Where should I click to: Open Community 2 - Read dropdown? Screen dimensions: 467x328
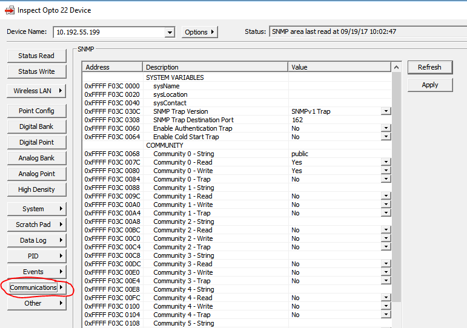[x=386, y=230]
